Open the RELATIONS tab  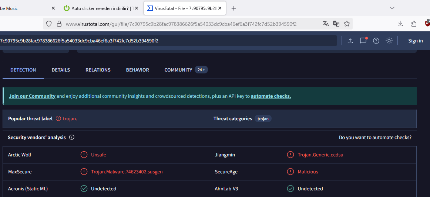pyautogui.click(x=98, y=70)
